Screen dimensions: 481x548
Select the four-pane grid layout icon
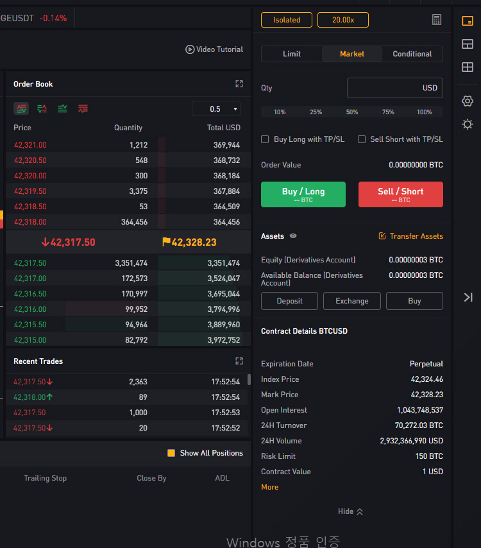click(468, 67)
